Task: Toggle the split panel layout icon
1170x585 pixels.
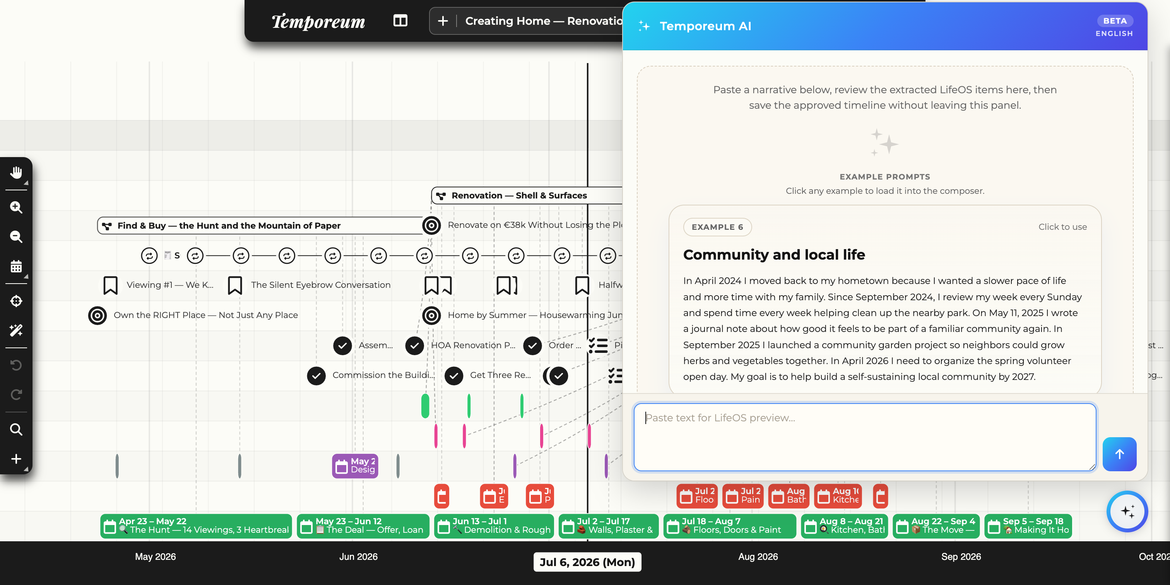Action: tap(400, 21)
